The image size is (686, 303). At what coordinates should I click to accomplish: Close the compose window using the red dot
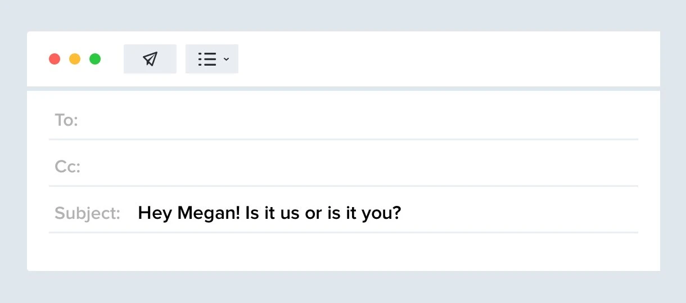click(x=55, y=59)
